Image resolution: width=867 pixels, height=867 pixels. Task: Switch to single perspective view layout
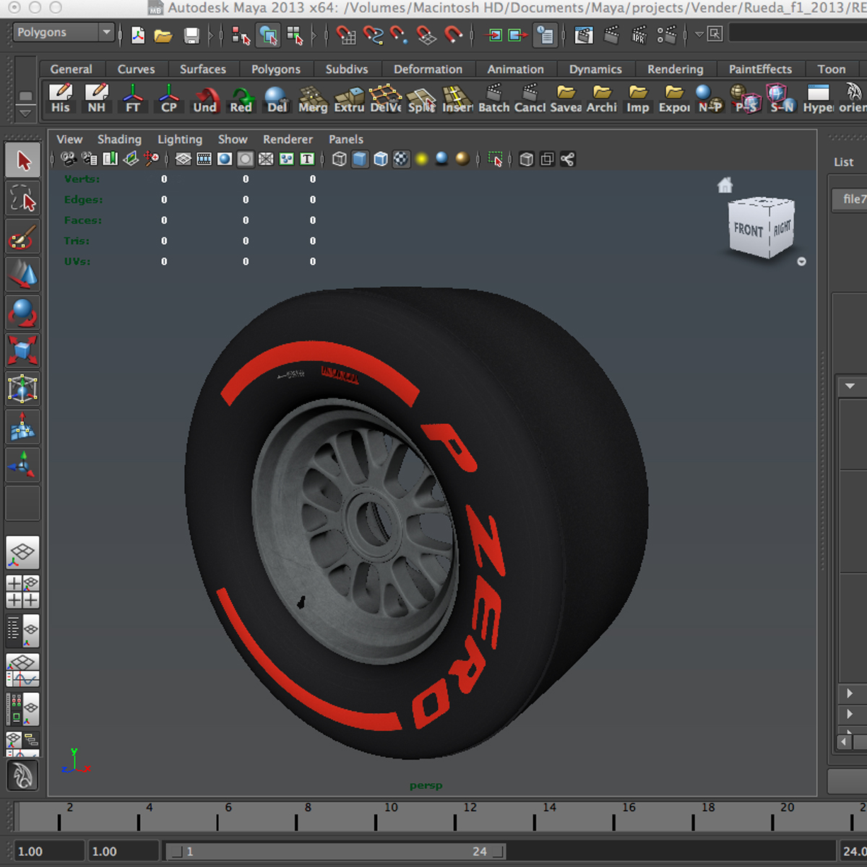pos(23,553)
